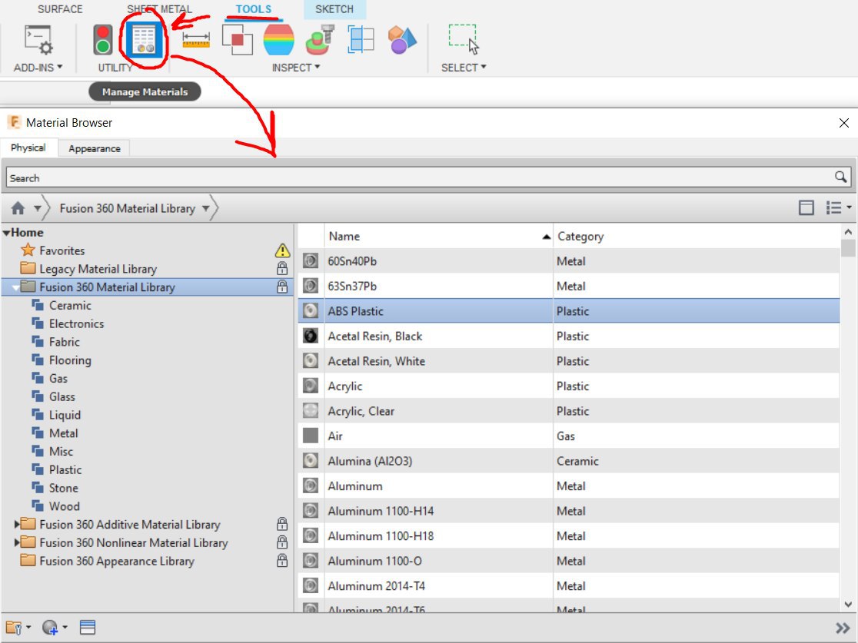The image size is (858, 643).
Task: Click in the Search field
Action: point(421,177)
